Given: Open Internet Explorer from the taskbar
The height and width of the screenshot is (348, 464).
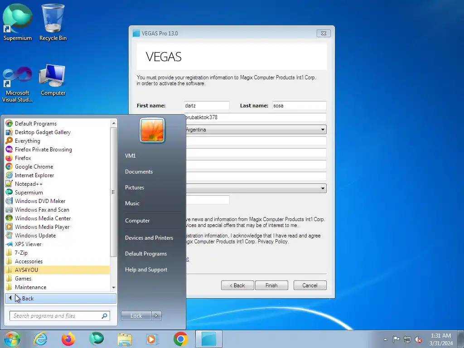Looking at the screenshot, I should coord(40,339).
